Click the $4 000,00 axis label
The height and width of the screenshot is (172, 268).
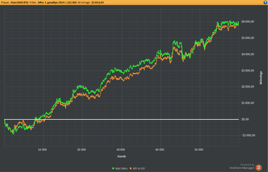pyautogui.click(x=248, y=54)
